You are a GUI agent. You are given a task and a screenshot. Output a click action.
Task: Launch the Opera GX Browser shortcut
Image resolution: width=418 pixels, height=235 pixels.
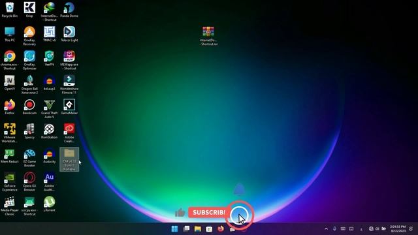(x=29, y=181)
